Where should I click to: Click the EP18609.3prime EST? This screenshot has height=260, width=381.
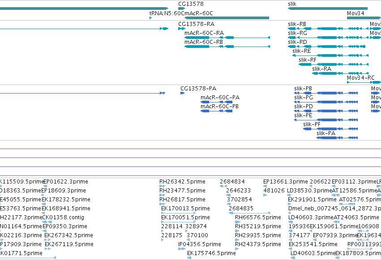coord(43,195)
